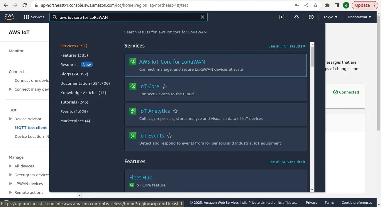
Task: Toggle the browser side panel icon
Action: 337,5
